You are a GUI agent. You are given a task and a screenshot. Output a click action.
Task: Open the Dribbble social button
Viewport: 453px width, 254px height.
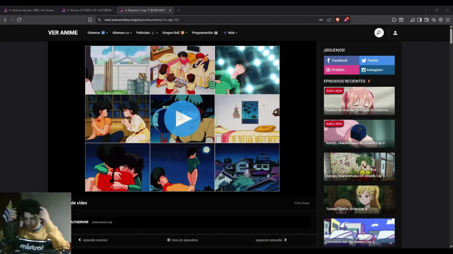pos(342,70)
